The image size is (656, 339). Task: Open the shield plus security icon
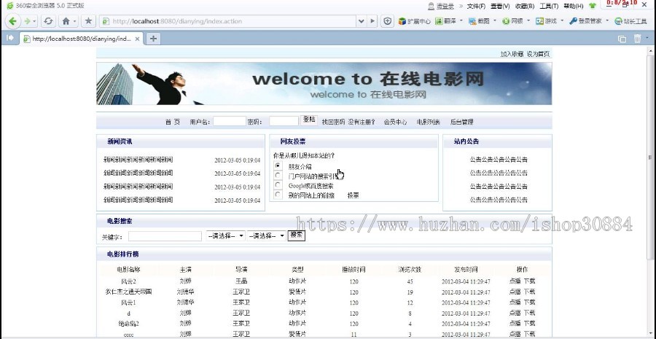388,21
